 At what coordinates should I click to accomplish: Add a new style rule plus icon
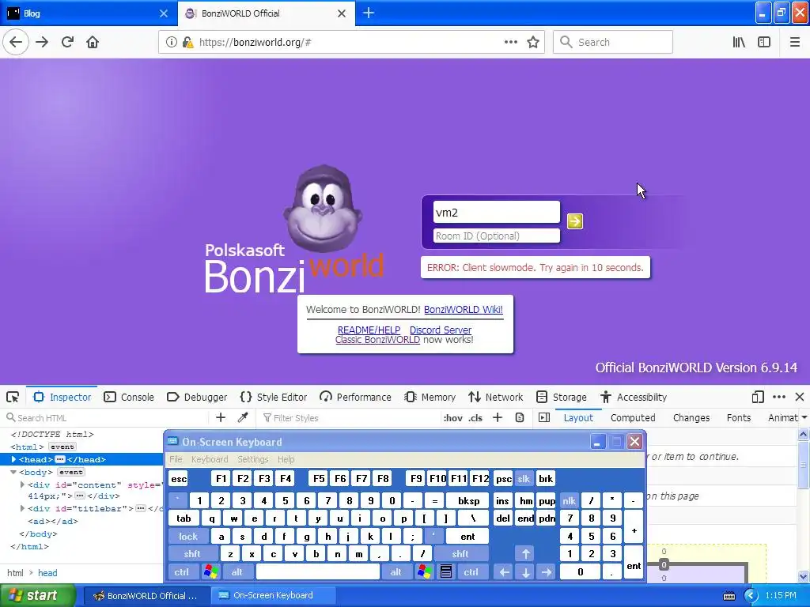(x=498, y=417)
